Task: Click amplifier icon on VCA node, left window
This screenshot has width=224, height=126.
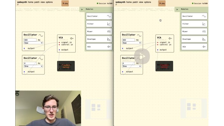Action: click(x=72, y=38)
